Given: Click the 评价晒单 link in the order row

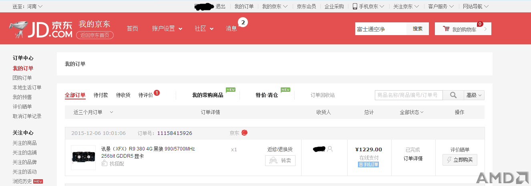Looking at the screenshot, I should [460, 150].
